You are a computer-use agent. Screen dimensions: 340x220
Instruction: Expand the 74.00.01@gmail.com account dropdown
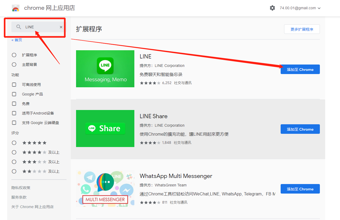pyautogui.click(x=300, y=8)
